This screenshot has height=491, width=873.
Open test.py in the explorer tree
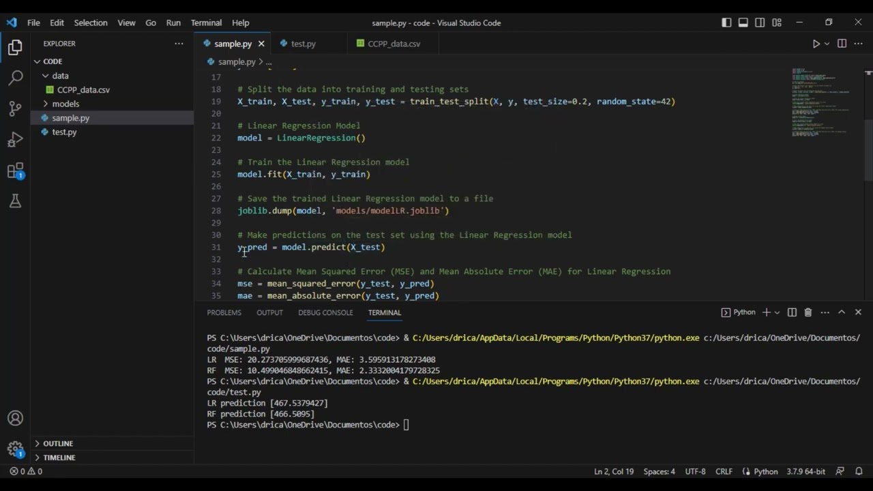click(64, 132)
